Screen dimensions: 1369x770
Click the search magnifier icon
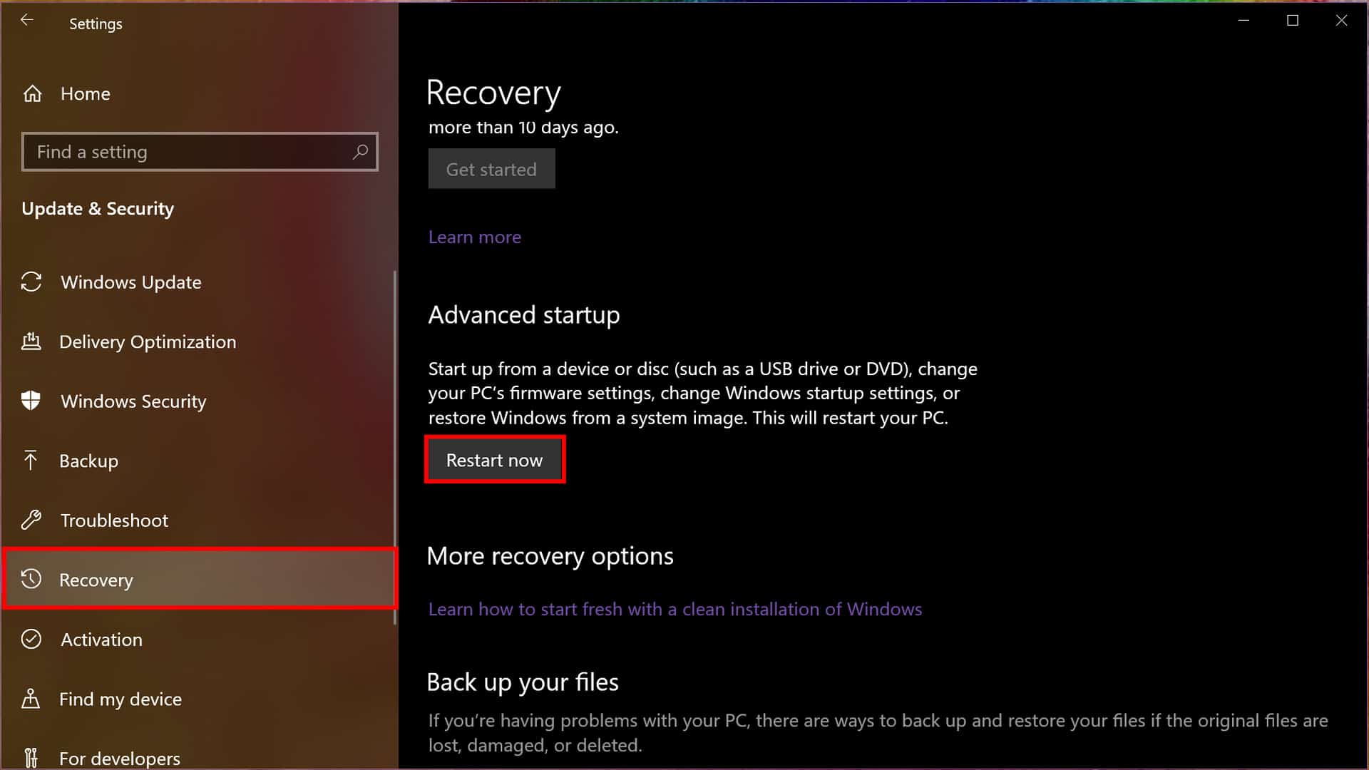point(360,152)
